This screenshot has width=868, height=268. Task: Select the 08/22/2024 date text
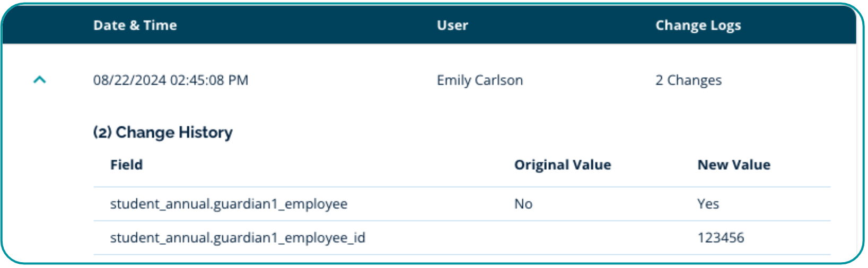tap(130, 80)
